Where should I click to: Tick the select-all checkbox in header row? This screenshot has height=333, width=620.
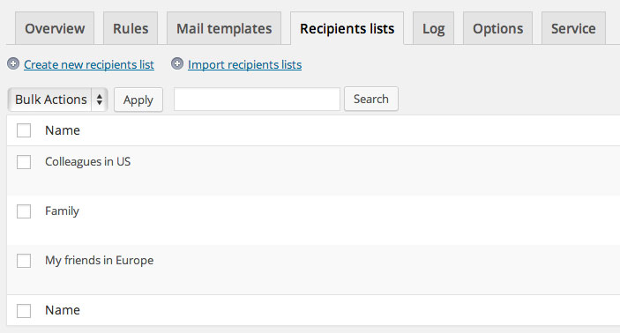coord(24,130)
